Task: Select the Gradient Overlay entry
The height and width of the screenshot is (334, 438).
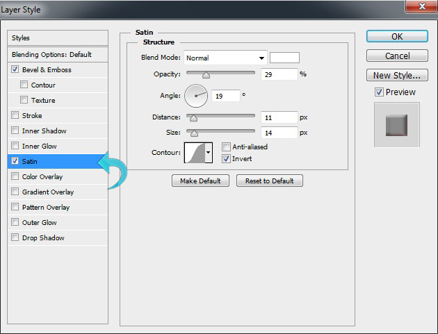Action: (x=48, y=192)
